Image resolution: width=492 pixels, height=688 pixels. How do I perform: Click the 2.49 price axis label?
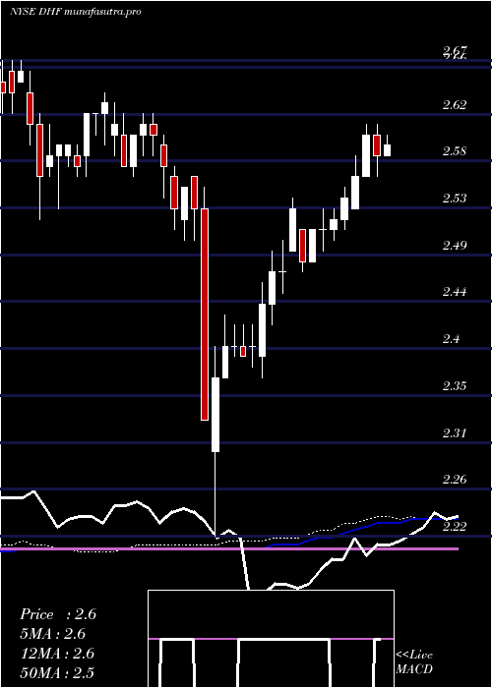click(x=455, y=245)
